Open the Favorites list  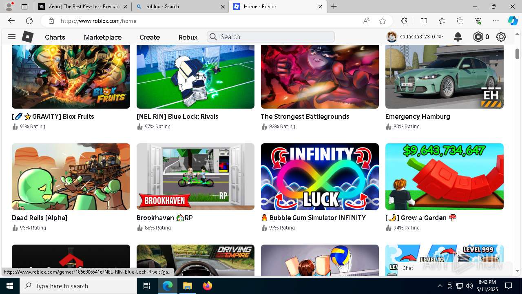[442, 21]
